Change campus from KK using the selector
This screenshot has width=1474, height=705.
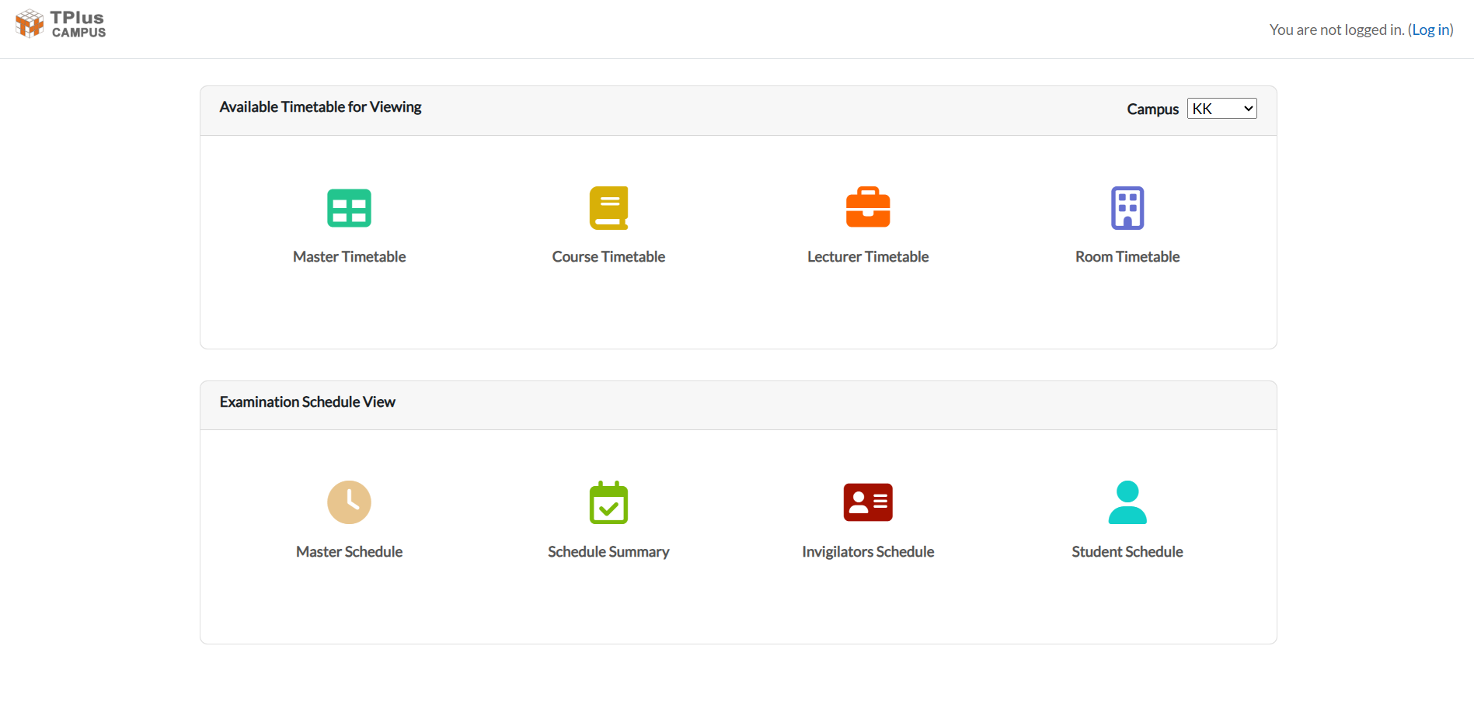1221,108
